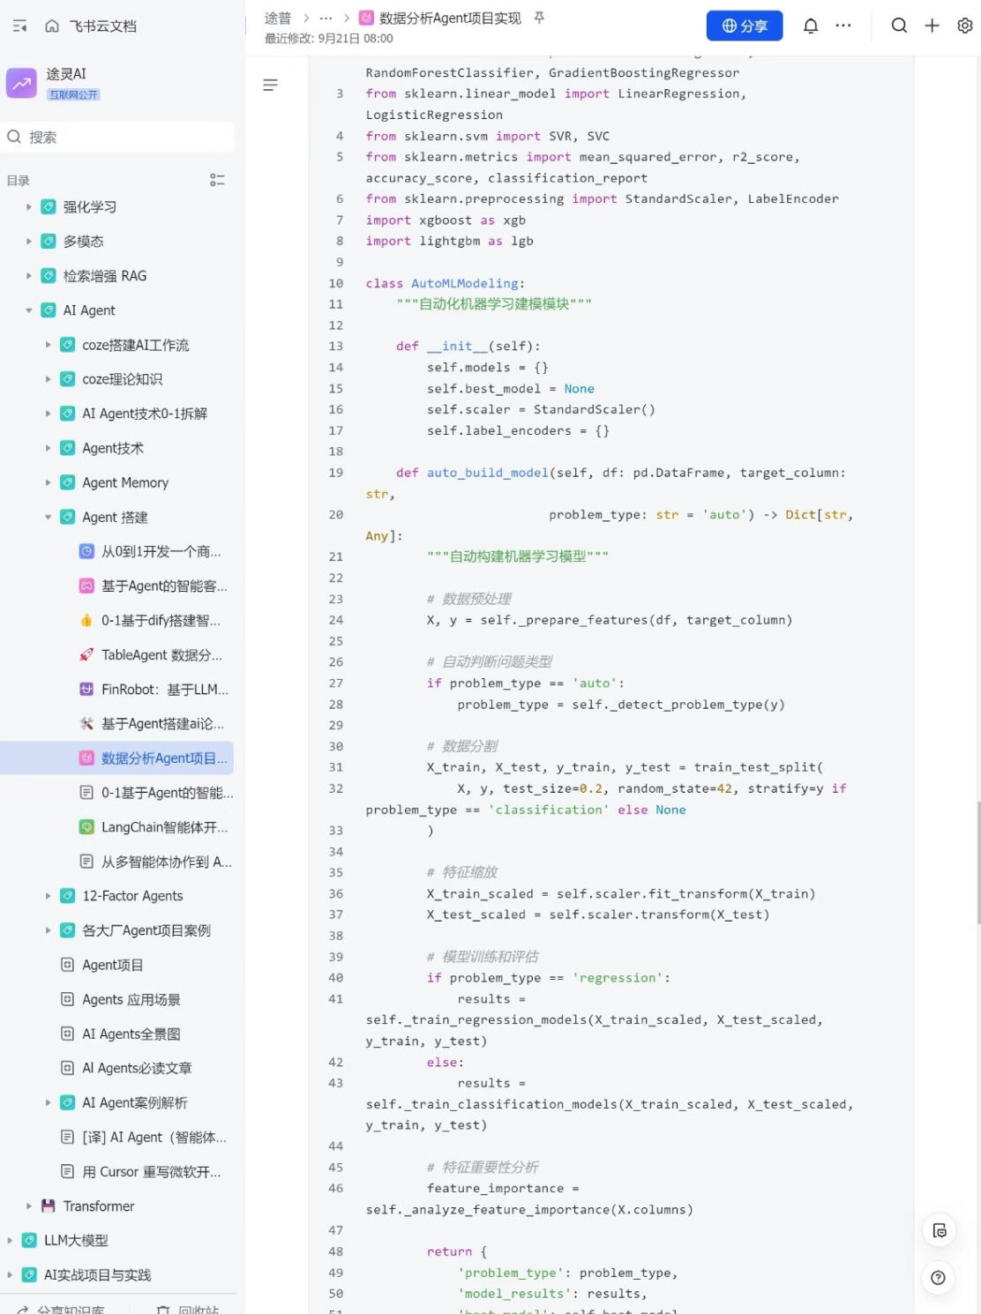Viewport: 981px width, 1314px height.
Task: Expand the 强化学习 tree node
Action: (29, 207)
